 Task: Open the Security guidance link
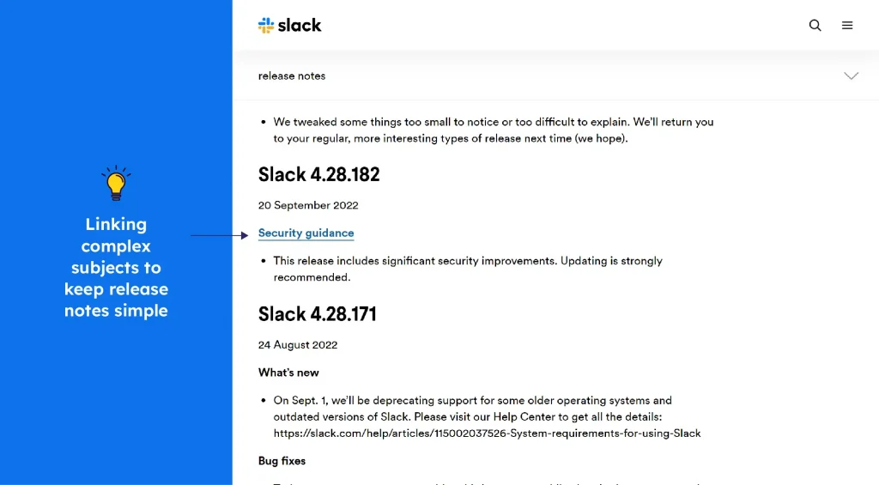(306, 233)
